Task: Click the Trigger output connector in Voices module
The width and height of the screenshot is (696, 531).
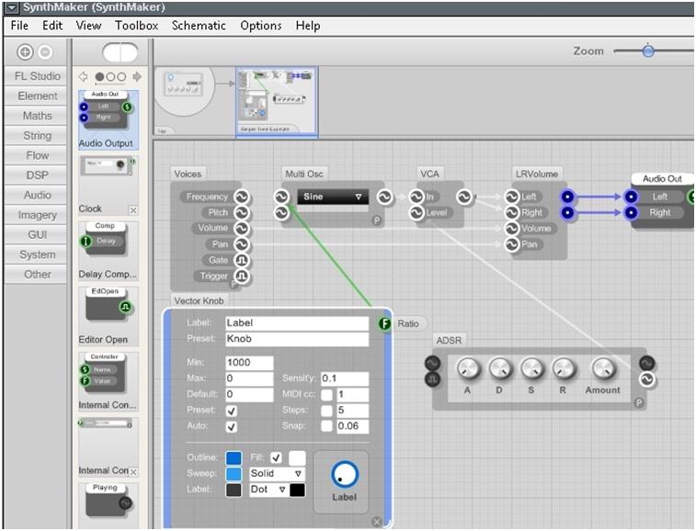Action: click(x=243, y=276)
